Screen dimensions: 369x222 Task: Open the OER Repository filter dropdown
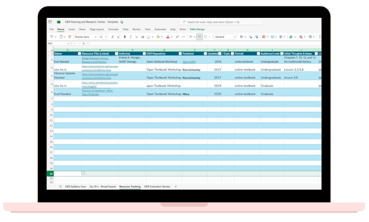click(x=180, y=54)
